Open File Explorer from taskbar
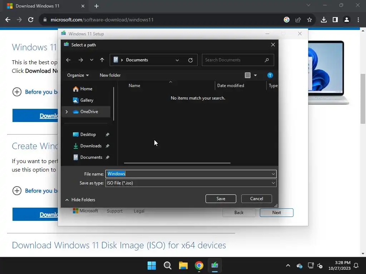366x274 pixels. pyautogui.click(x=183, y=265)
